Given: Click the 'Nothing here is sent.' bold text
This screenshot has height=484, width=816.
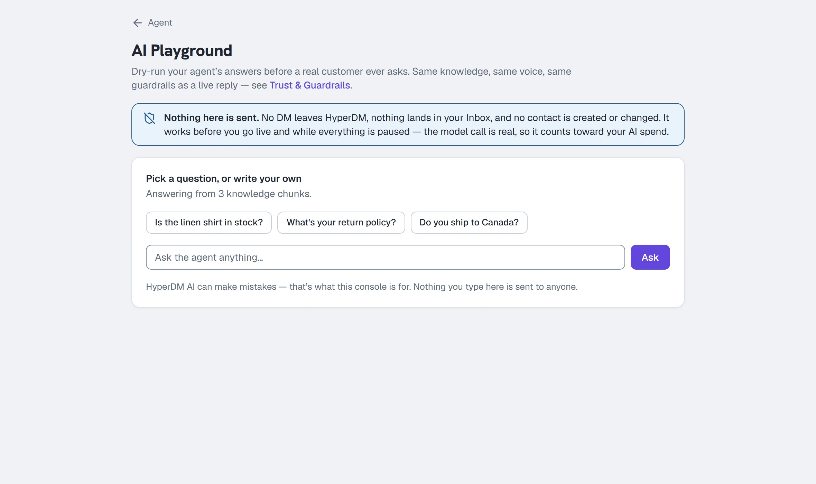Looking at the screenshot, I should [x=211, y=118].
